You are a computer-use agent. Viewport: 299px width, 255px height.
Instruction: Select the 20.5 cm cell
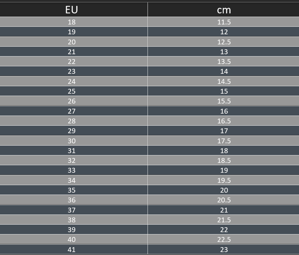click(x=224, y=200)
